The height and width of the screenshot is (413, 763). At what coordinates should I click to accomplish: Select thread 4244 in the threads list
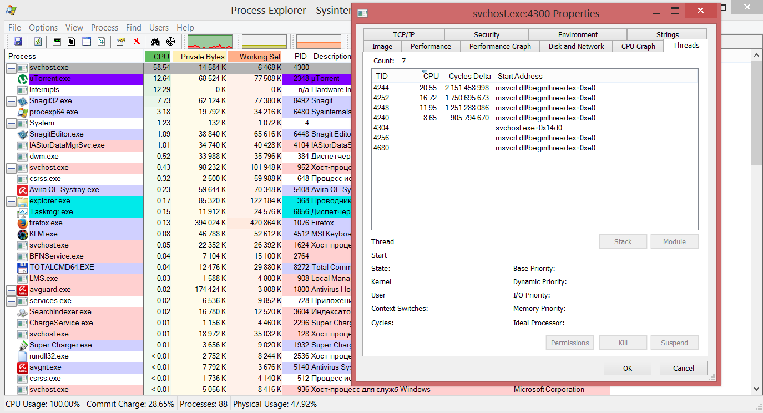381,88
